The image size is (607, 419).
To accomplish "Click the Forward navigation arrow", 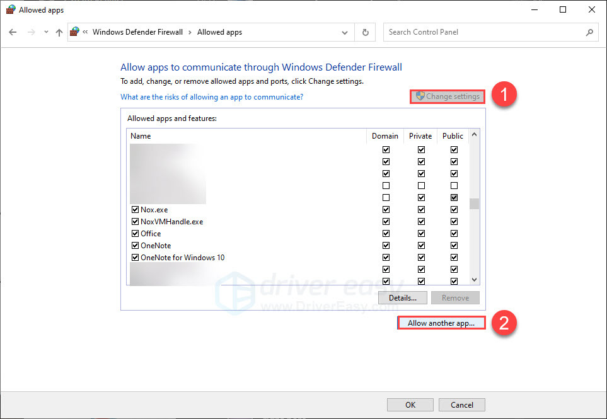I will coord(32,33).
